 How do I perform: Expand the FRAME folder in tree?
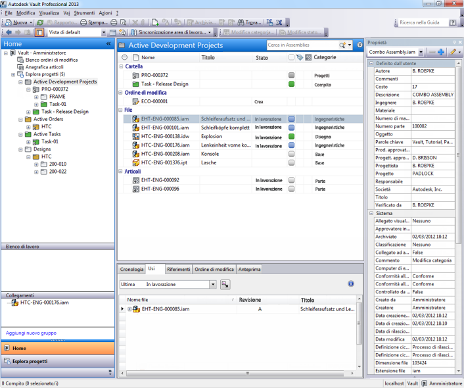click(x=36, y=97)
